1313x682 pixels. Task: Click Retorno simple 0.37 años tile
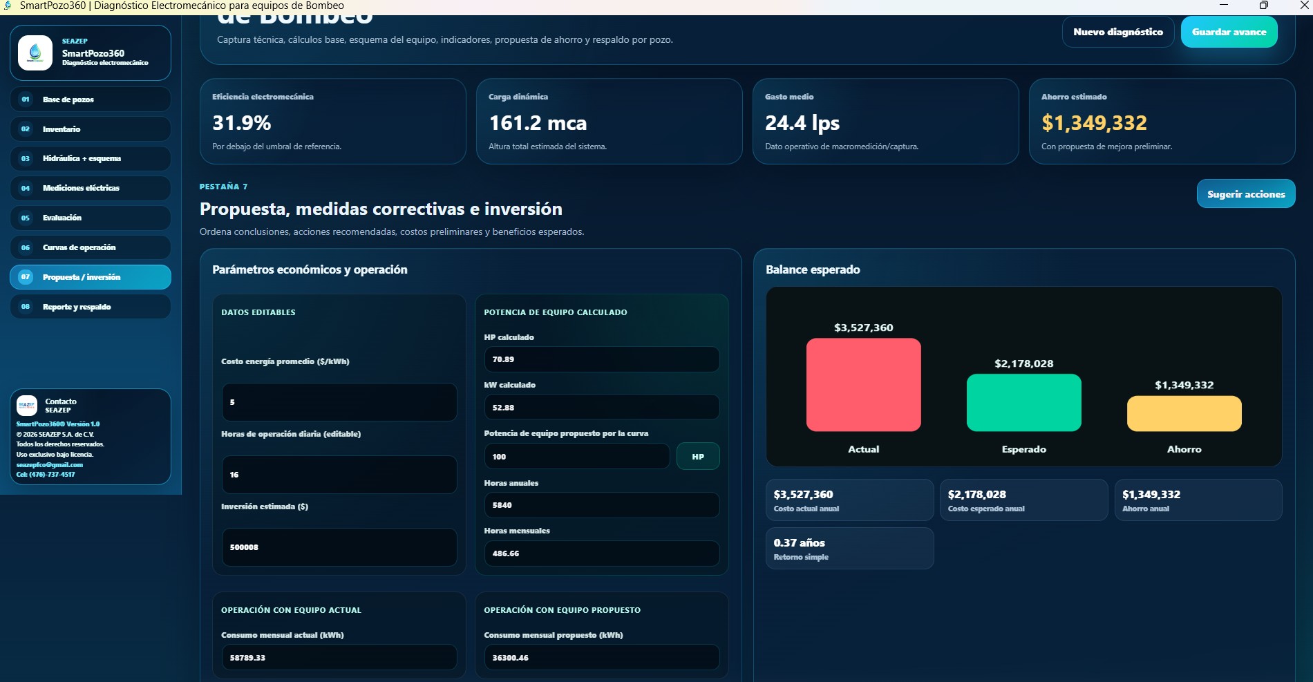(x=850, y=549)
